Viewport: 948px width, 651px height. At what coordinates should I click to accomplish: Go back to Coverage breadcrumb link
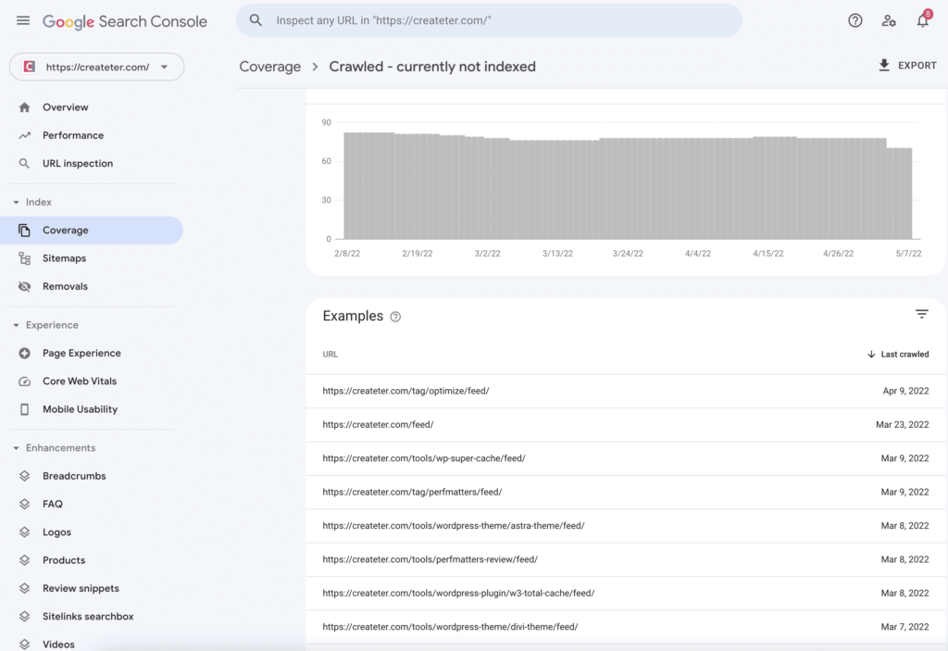pos(269,67)
